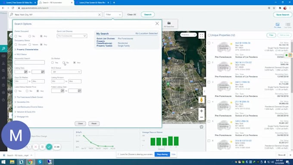
Task: Select On Market No
Action: click(64, 62)
